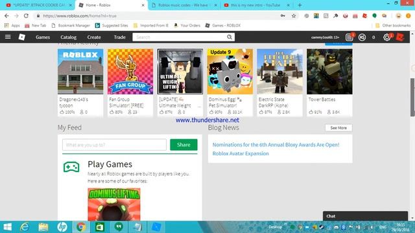The image size is (415, 233).
Task: Click the red Roblox extension icon in Chrome toolbar
Action: click(364, 16)
